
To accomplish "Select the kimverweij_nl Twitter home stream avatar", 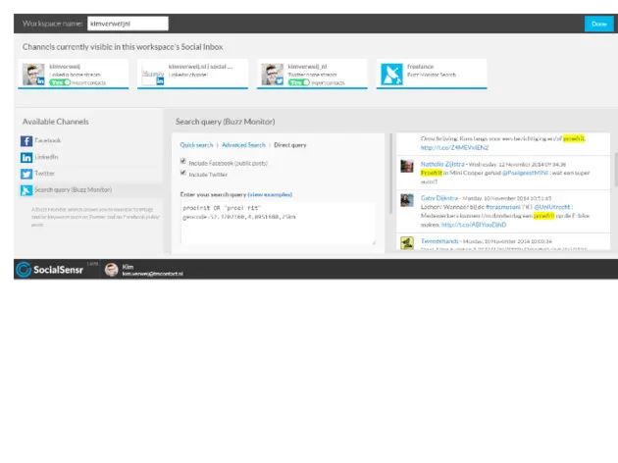I will pos(273,75).
